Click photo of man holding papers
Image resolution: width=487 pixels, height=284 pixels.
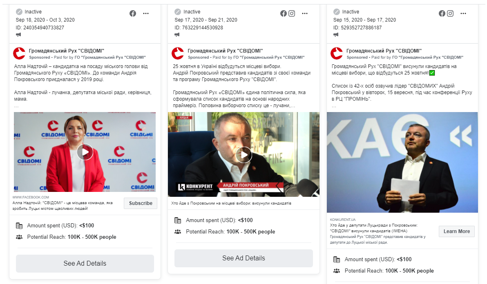[x=402, y=162]
